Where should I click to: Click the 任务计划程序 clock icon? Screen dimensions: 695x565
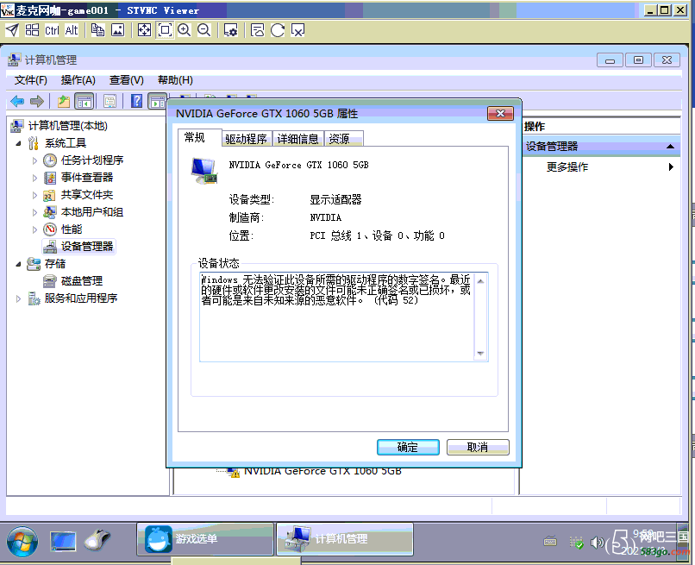point(50,160)
